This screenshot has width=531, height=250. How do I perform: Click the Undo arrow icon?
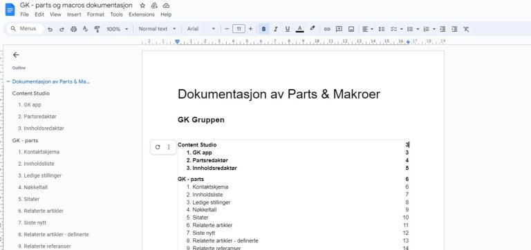point(50,29)
